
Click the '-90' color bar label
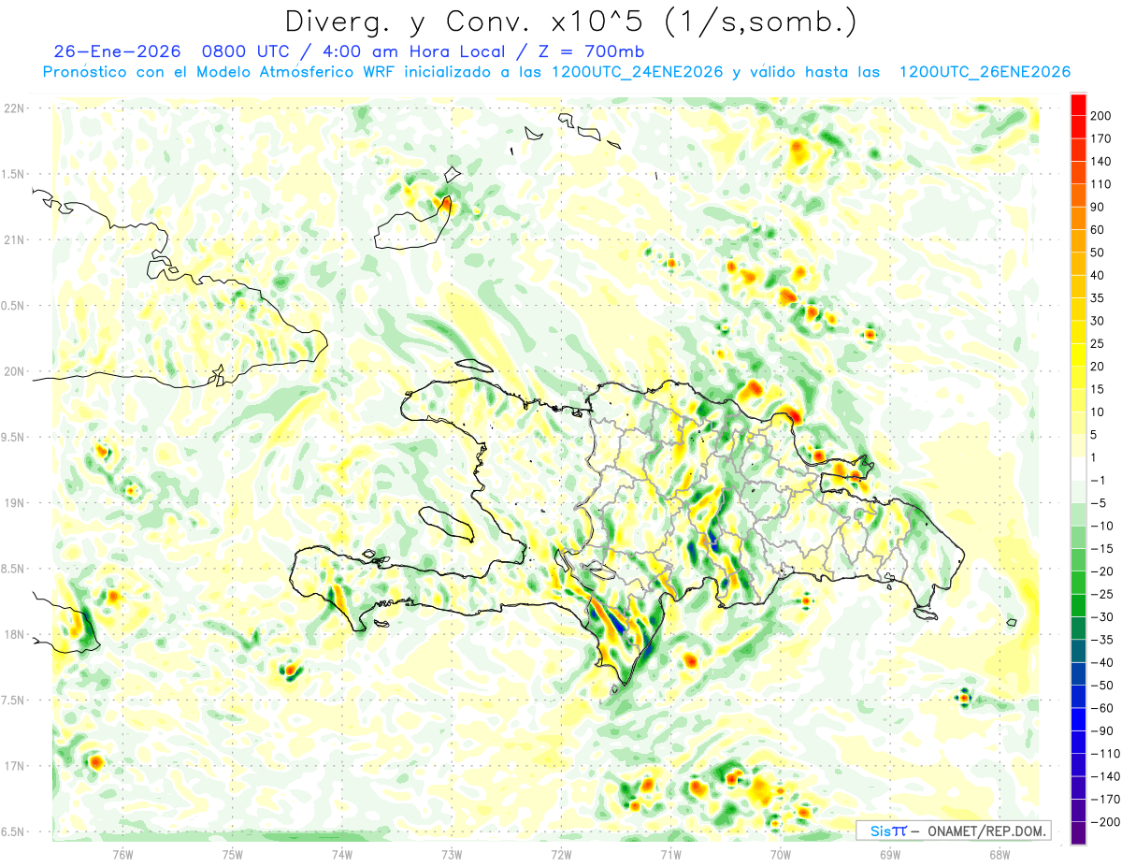1103,730
